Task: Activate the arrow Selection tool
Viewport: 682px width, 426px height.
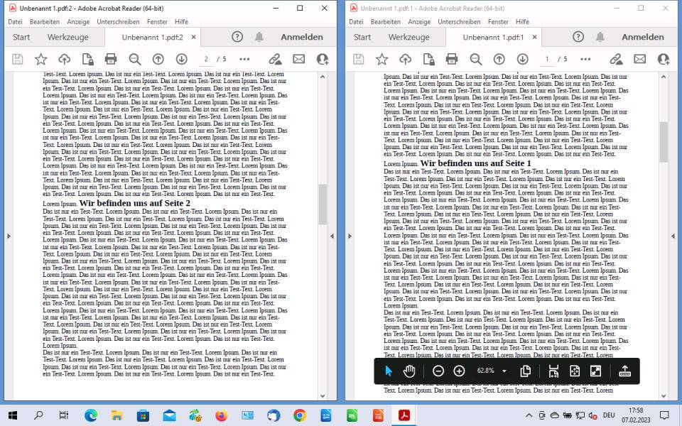Action: pyautogui.click(x=388, y=370)
